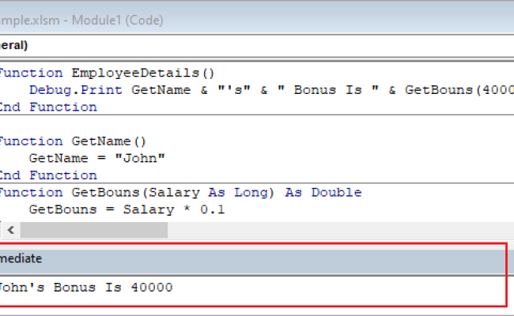This screenshot has height=316, width=514.
Task: Open the (General) object dropdown box
Action: [257, 45]
